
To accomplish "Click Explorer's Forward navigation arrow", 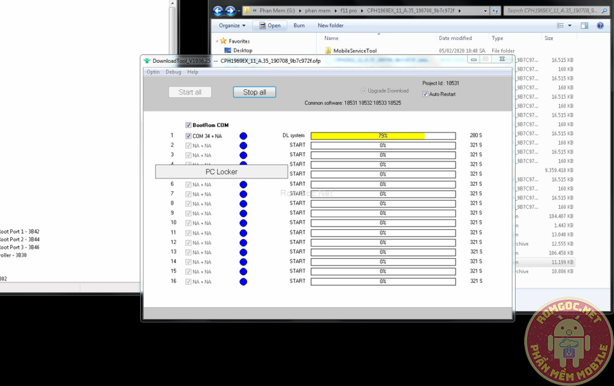I will [230, 11].
